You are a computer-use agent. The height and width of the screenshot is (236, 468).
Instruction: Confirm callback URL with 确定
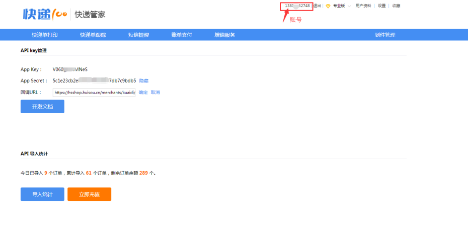(x=143, y=93)
